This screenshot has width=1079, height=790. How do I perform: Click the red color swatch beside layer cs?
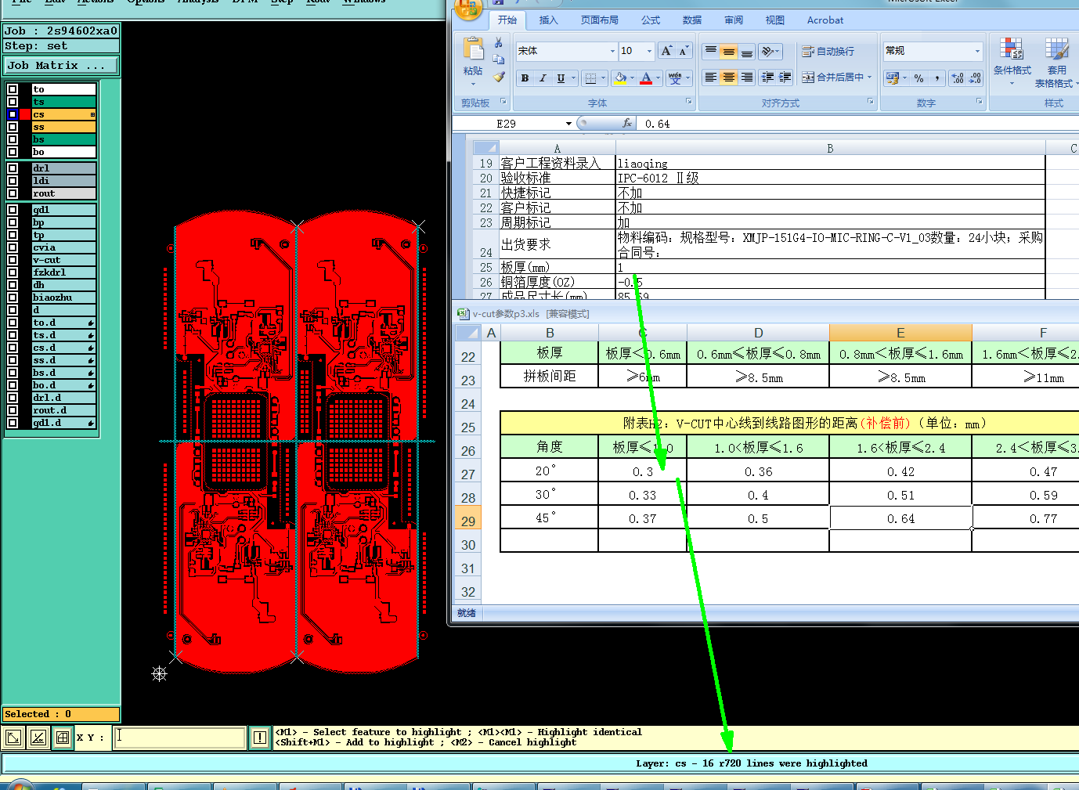(x=25, y=114)
